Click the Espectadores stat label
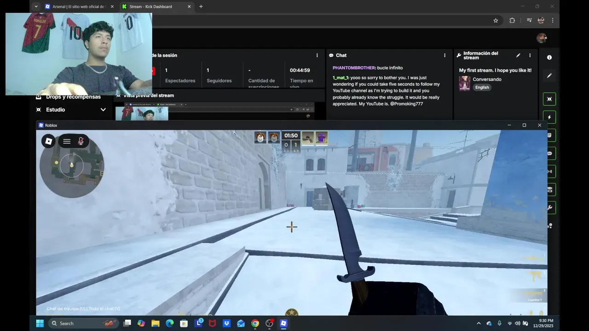Viewport: 589px width, 331px height. pyautogui.click(x=180, y=80)
